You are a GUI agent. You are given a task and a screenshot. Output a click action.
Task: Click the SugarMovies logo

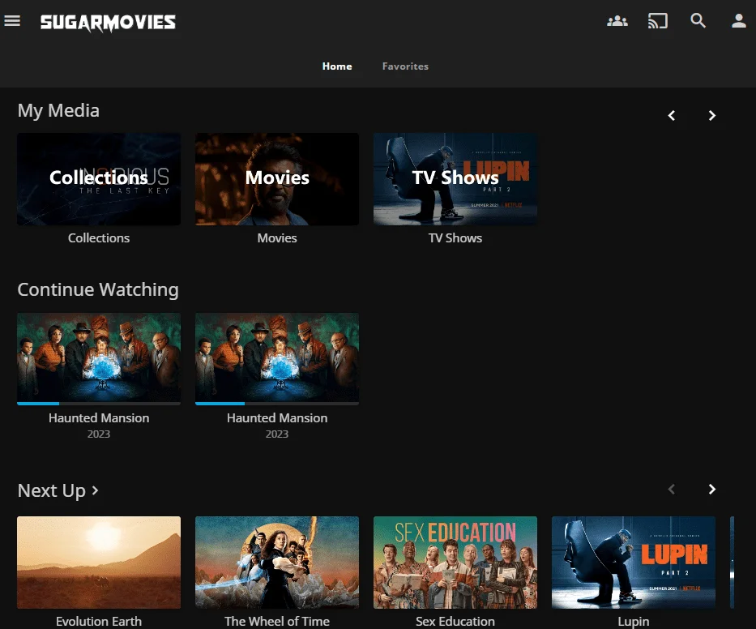[x=108, y=22]
